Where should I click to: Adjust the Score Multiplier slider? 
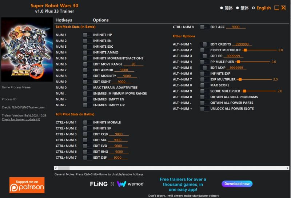pyautogui.click(x=259, y=91)
